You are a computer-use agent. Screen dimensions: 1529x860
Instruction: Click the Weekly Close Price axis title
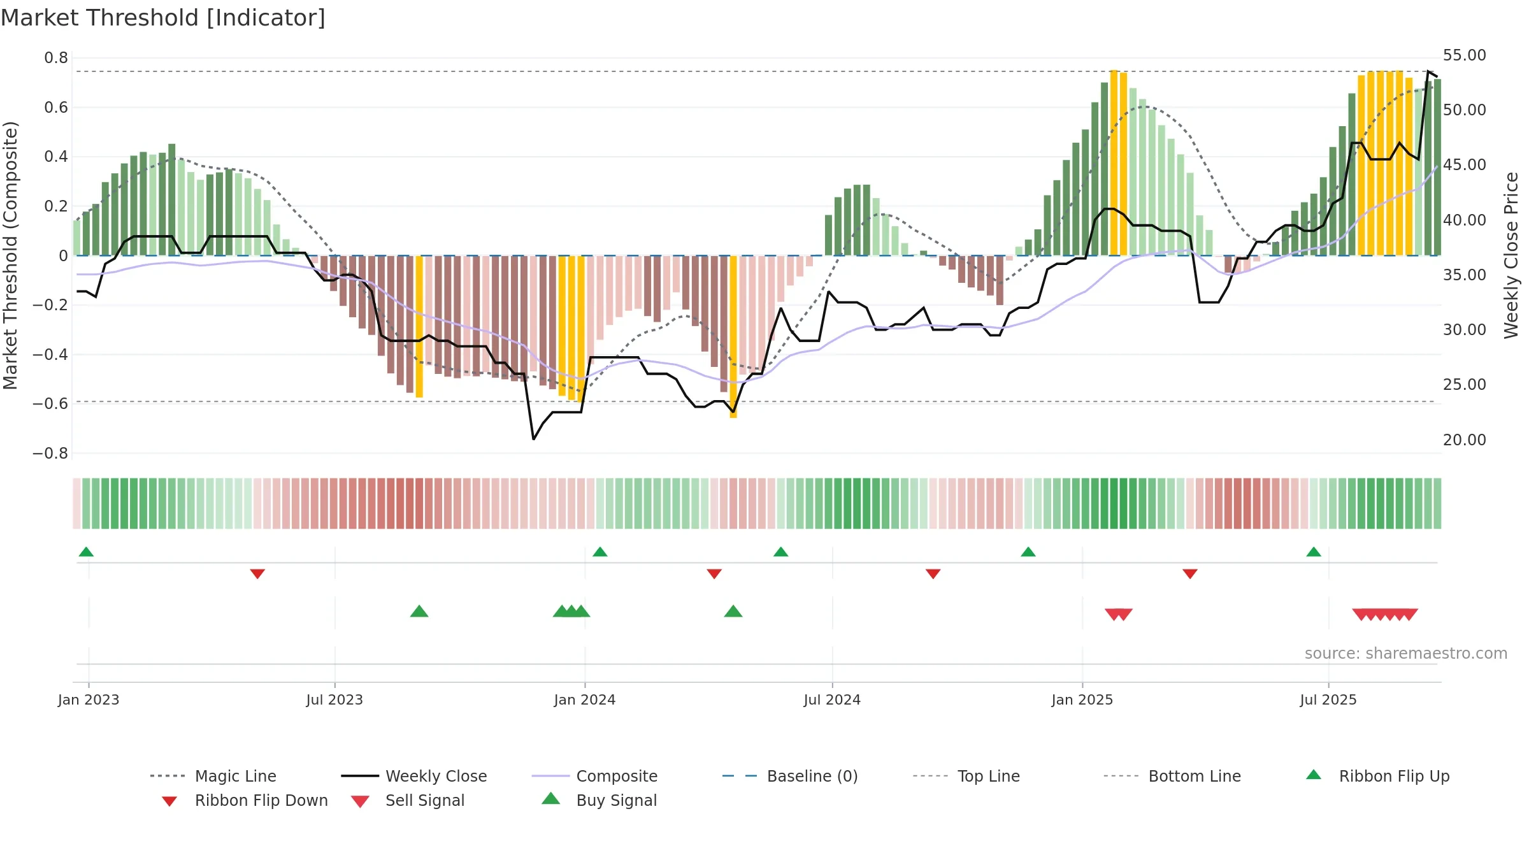(x=1511, y=255)
